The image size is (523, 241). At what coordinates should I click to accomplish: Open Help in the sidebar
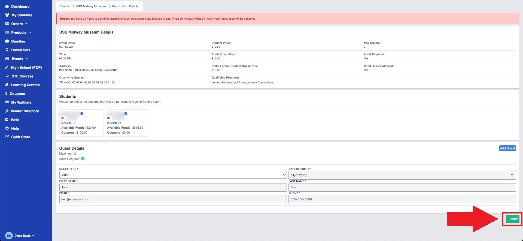pos(15,128)
